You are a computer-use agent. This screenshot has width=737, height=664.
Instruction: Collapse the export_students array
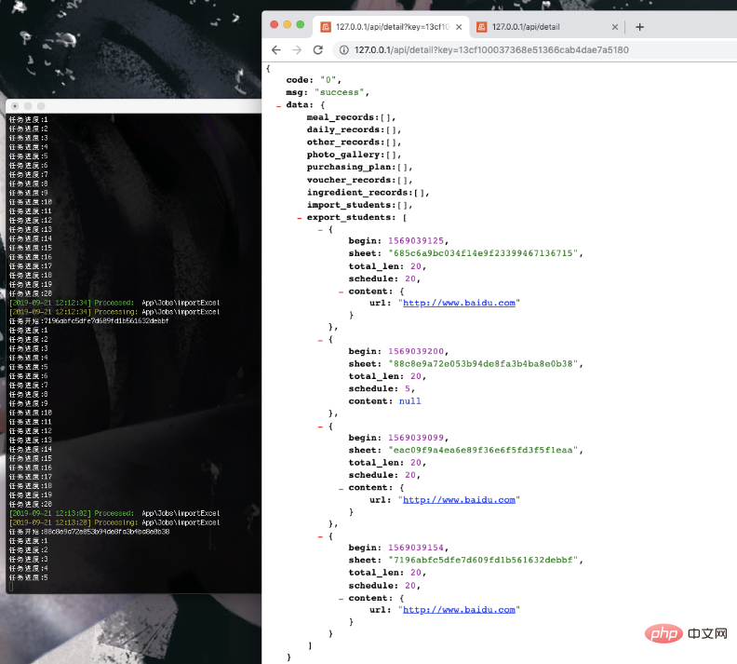(x=299, y=218)
